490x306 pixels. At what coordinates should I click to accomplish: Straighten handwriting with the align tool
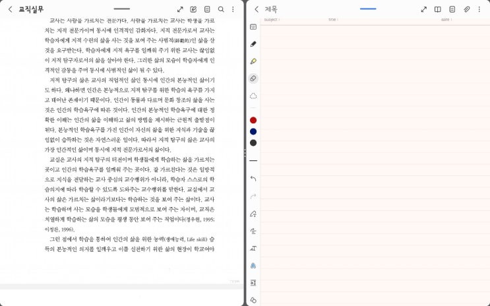[253, 231]
